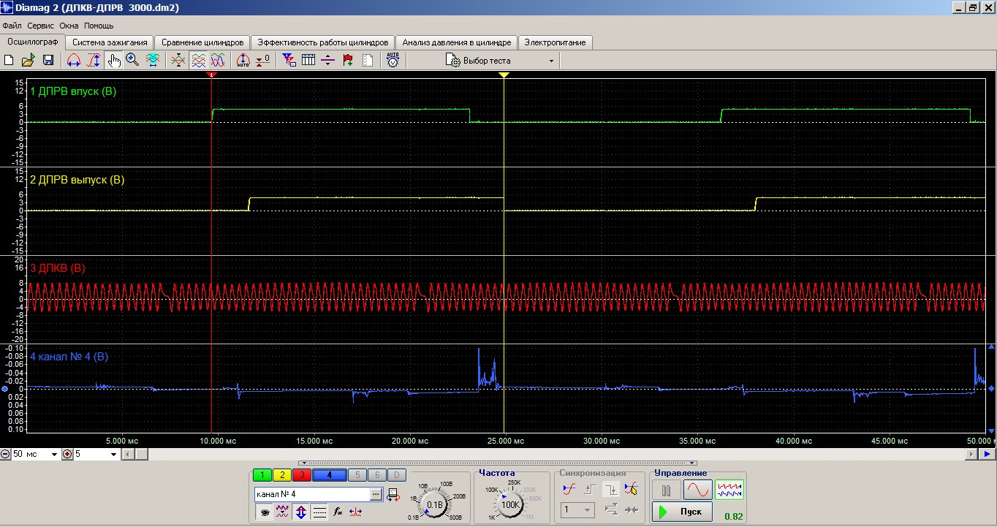The width and height of the screenshot is (997, 527).
Task: Click the teal fit-to-window tool
Action: click(x=153, y=61)
